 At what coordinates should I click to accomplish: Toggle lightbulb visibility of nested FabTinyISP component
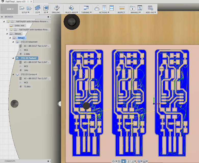11,30
